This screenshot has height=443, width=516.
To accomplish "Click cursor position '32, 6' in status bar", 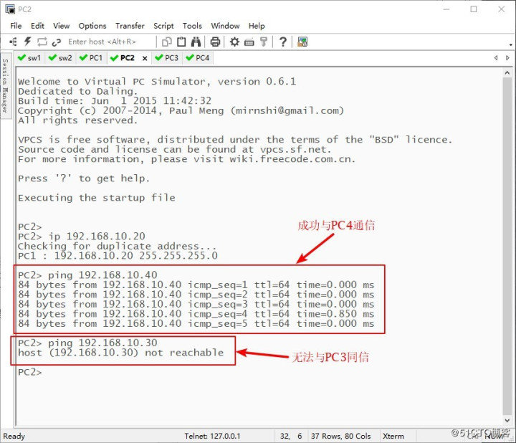I will [x=291, y=436].
